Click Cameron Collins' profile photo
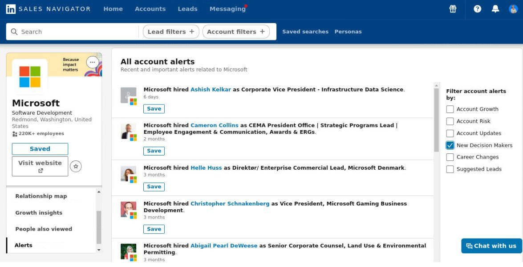 pos(129,131)
